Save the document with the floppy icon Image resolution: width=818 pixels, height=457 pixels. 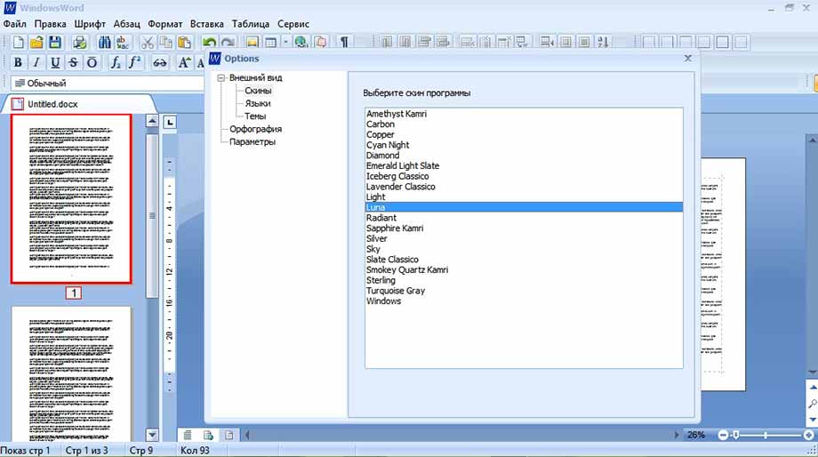[55, 43]
